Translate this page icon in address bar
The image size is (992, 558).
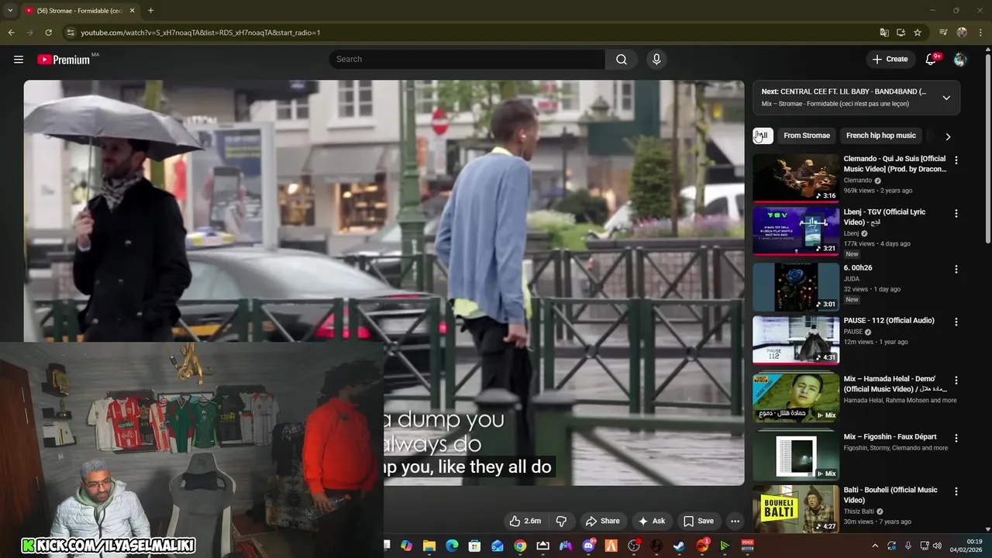tap(884, 33)
